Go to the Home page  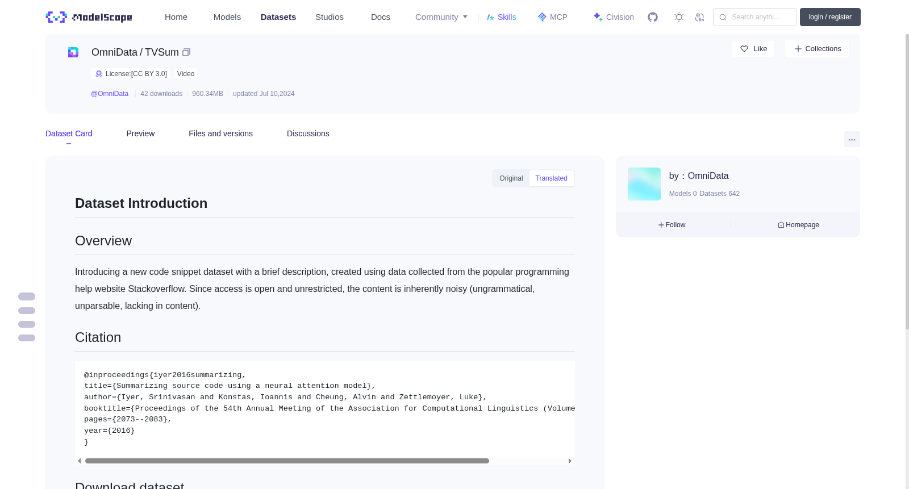point(176,17)
